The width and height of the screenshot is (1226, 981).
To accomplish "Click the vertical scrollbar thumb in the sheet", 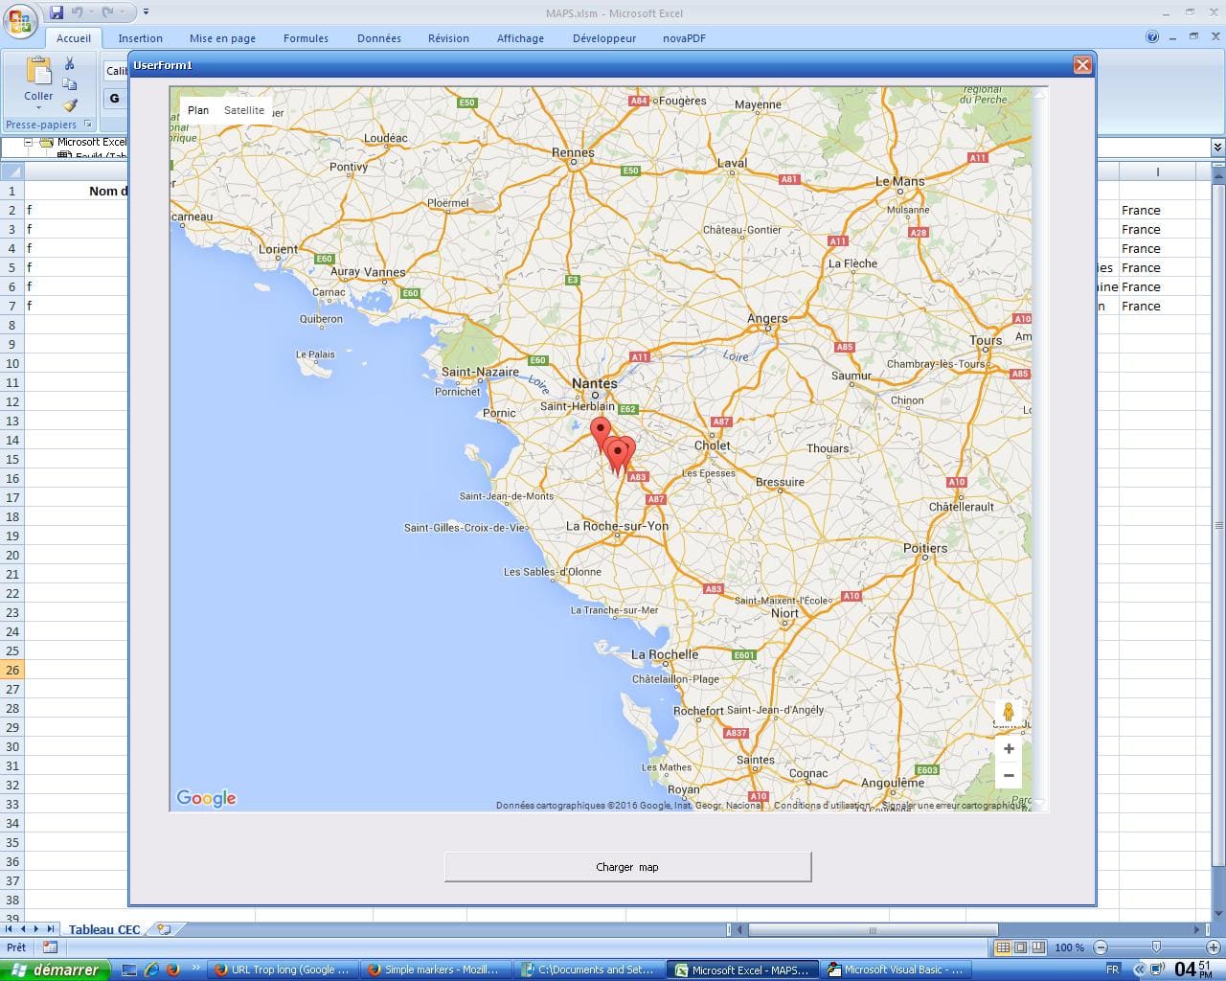I will coord(1218,525).
